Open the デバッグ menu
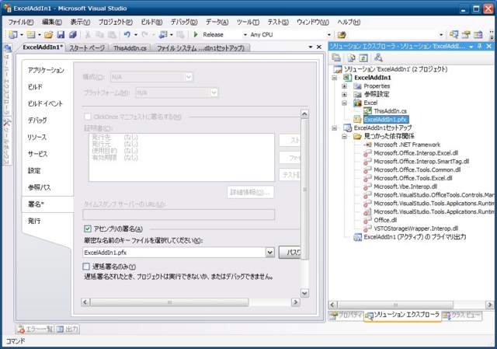The width and height of the screenshot is (497, 349). tap(184, 22)
